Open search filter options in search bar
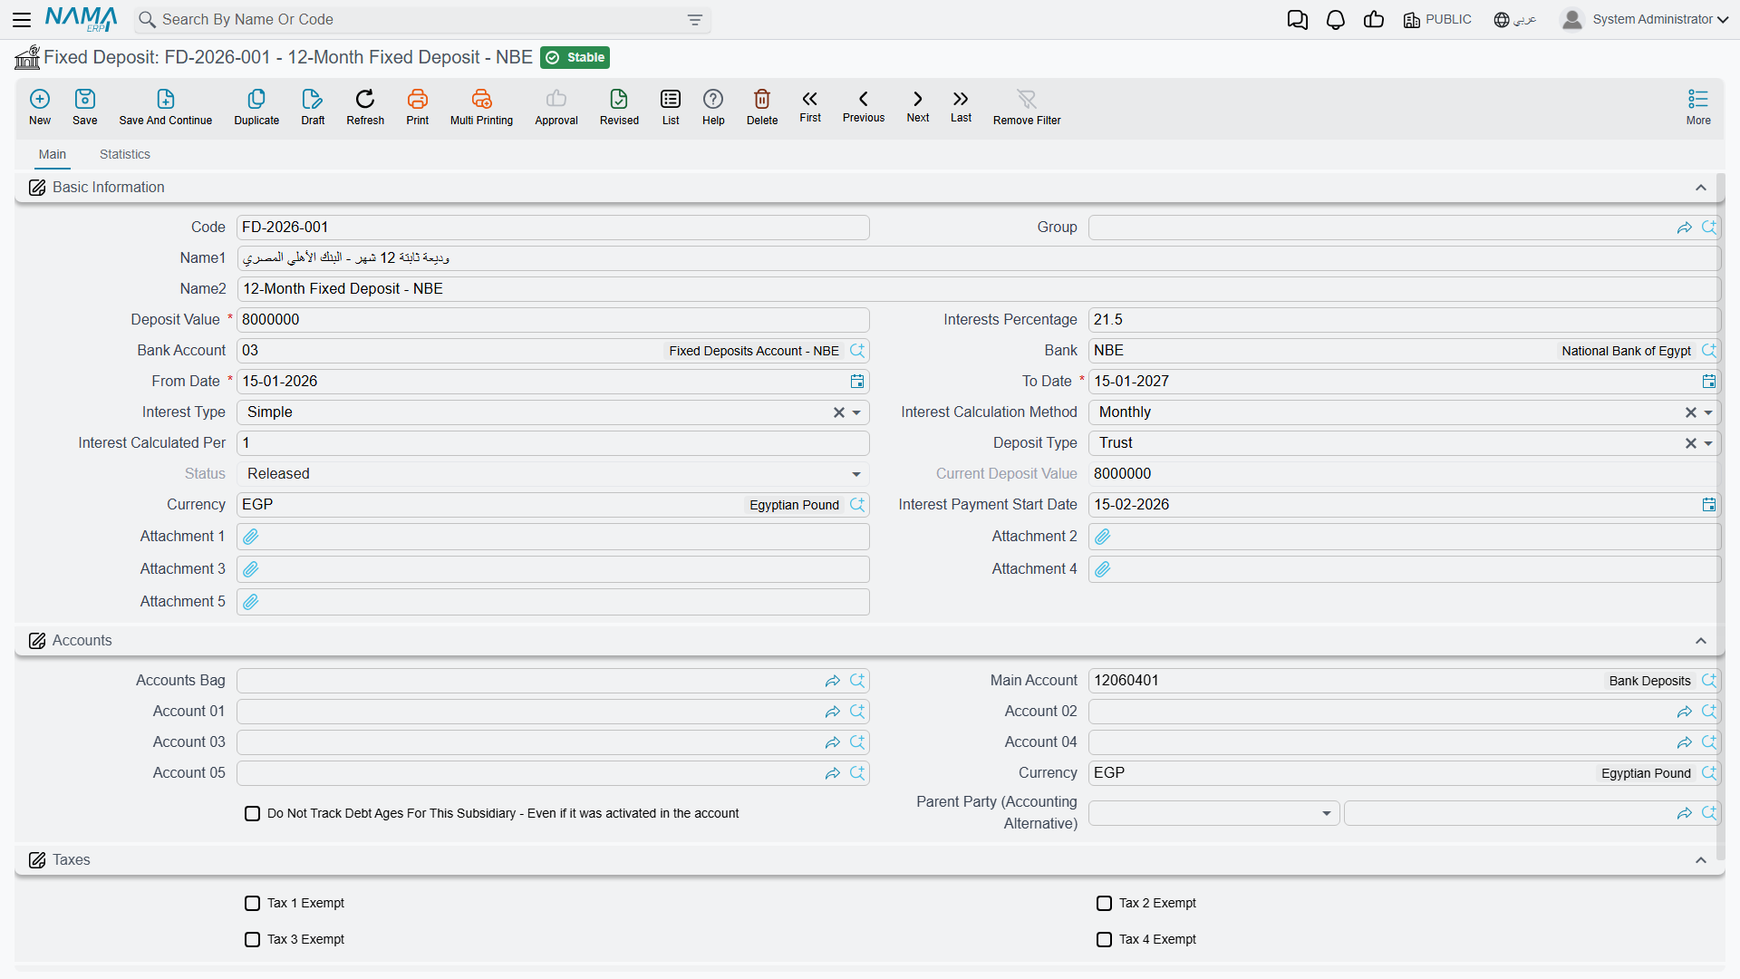The width and height of the screenshot is (1740, 979). click(x=695, y=20)
